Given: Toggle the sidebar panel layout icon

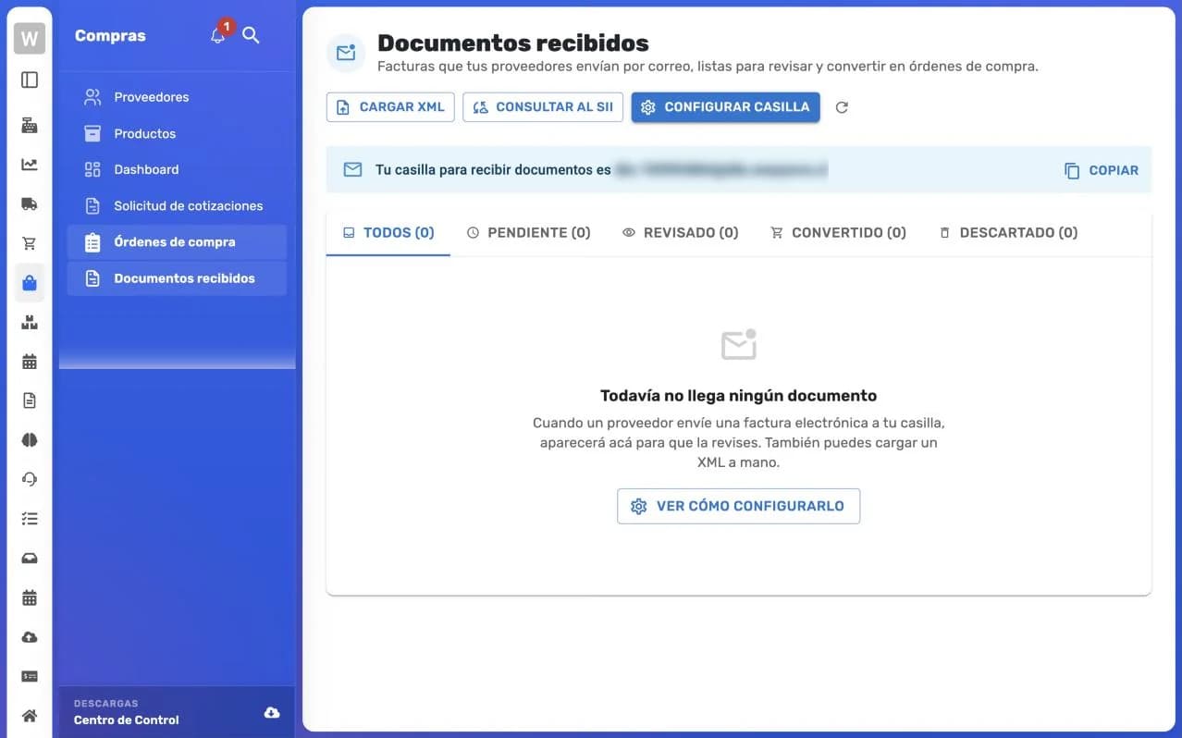Looking at the screenshot, I should [x=30, y=80].
